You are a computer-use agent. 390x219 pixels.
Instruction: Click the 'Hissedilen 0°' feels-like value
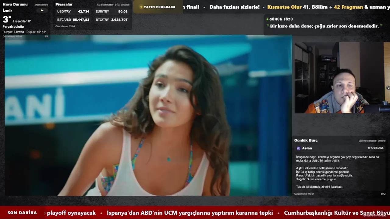[22, 21]
